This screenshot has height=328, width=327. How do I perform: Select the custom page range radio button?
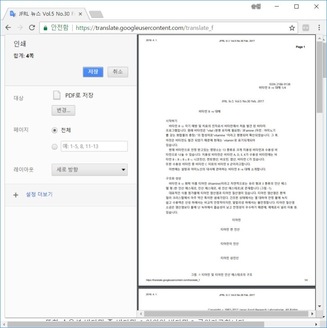(x=54, y=147)
